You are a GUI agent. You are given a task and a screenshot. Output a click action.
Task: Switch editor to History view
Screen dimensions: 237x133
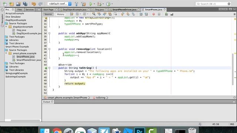[x=60, y=14]
